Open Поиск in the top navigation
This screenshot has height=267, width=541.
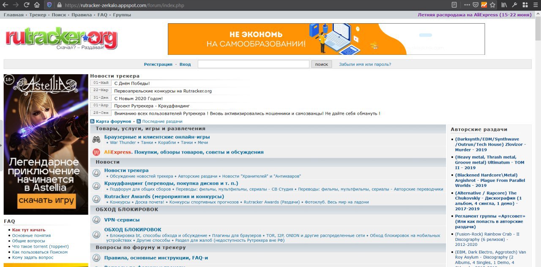[x=59, y=15]
